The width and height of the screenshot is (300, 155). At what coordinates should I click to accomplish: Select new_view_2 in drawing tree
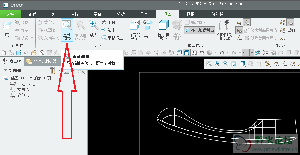tap(23, 84)
